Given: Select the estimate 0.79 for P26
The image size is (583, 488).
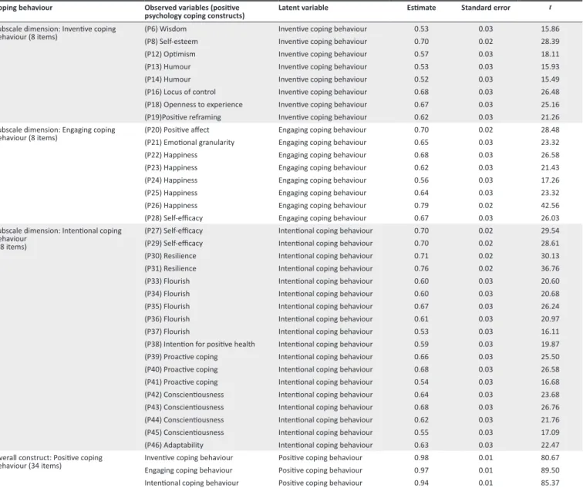Looking at the screenshot, I should click(421, 206).
